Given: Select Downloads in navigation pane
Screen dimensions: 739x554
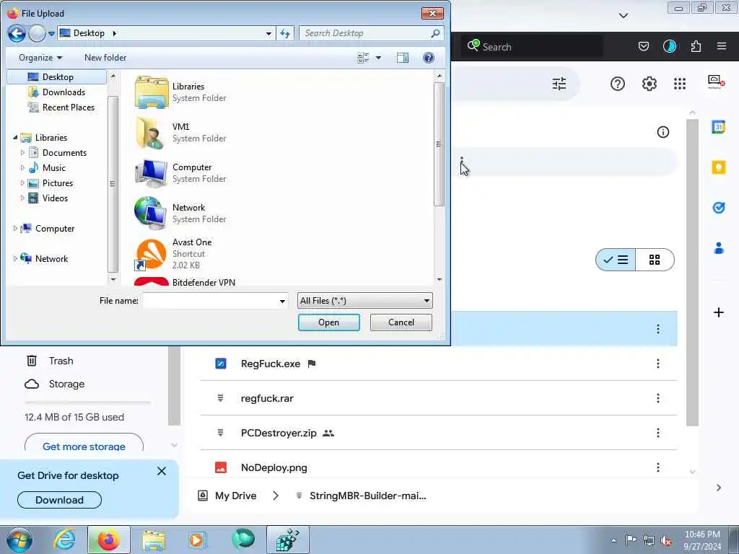Looking at the screenshot, I should click(x=64, y=92).
